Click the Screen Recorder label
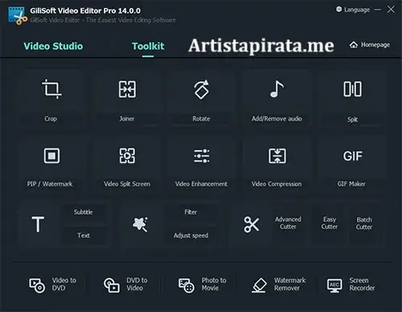This screenshot has width=402, height=312. [362, 284]
